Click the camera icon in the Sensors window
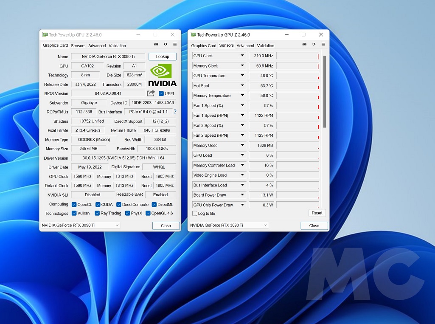 click(304, 45)
